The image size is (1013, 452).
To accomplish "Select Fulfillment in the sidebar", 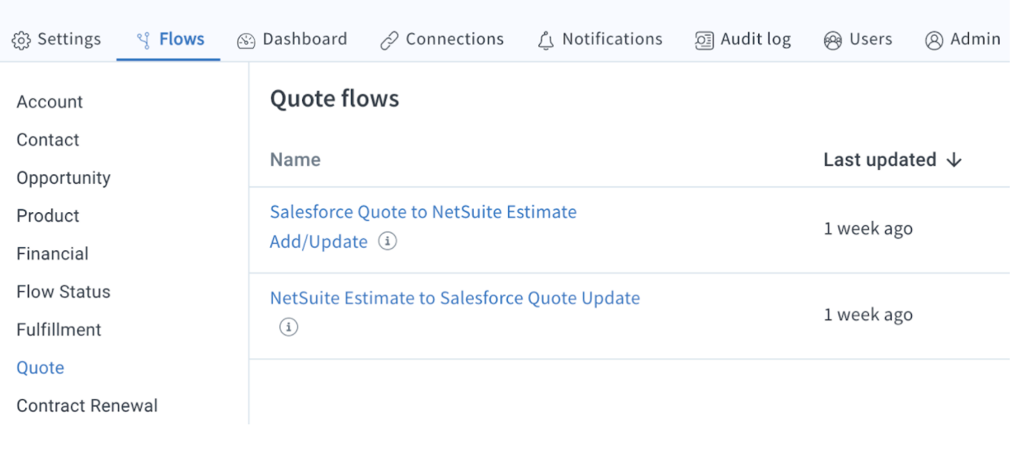I will pos(59,330).
